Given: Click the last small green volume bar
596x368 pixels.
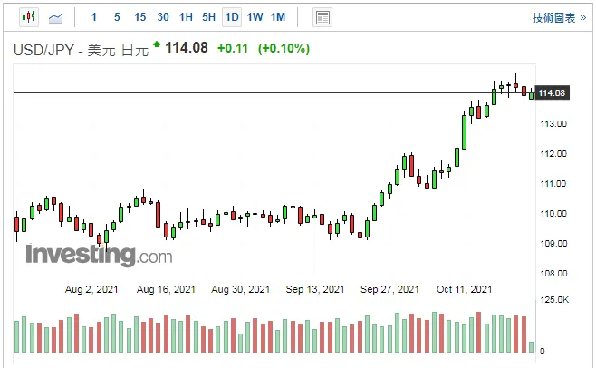Looking at the screenshot, I should [532, 347].
